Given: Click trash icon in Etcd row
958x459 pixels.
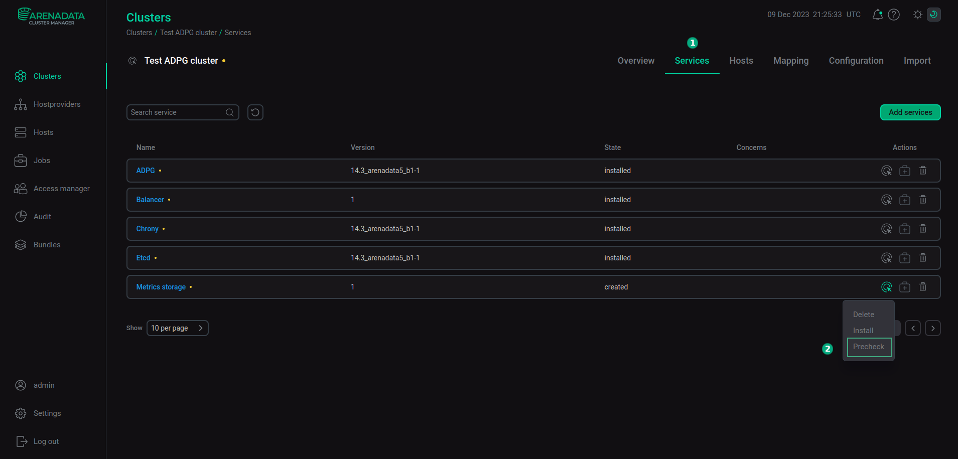Looking at the screenshot, I should [x=923, y=258].
